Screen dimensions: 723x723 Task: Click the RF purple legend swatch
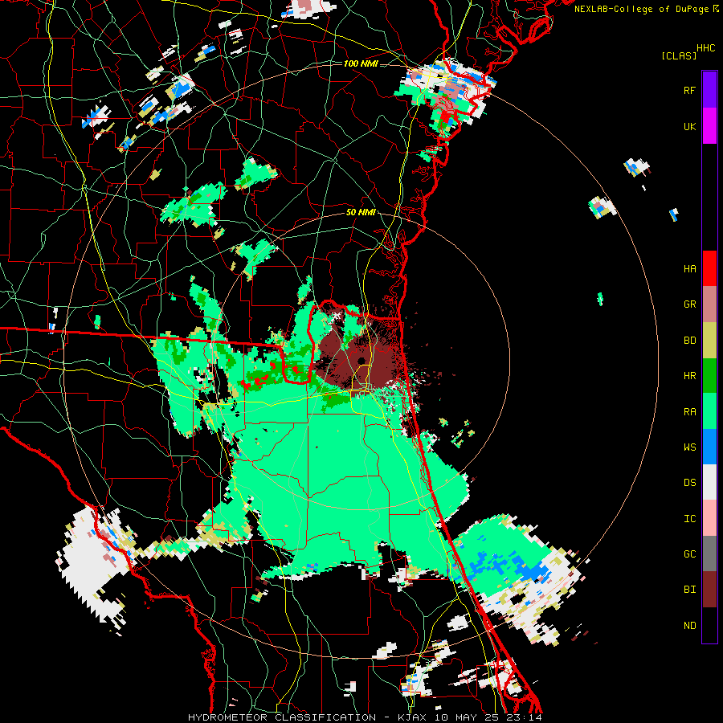(x=709, y=90)
